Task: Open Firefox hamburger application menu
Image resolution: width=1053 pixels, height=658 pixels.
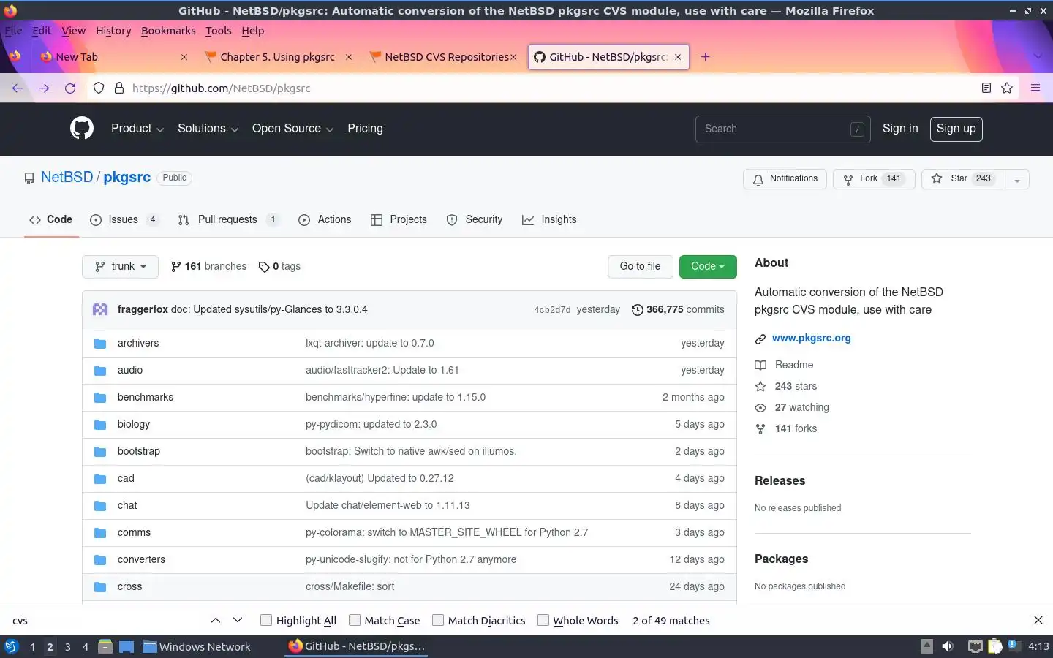Action: pyautogui.click(x=1035, y=88)
